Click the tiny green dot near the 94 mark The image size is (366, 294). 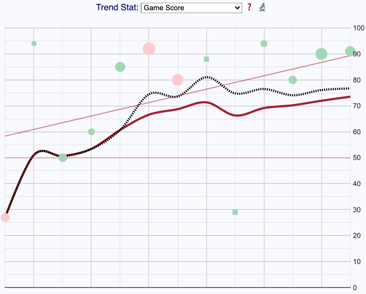click(34, 44)
